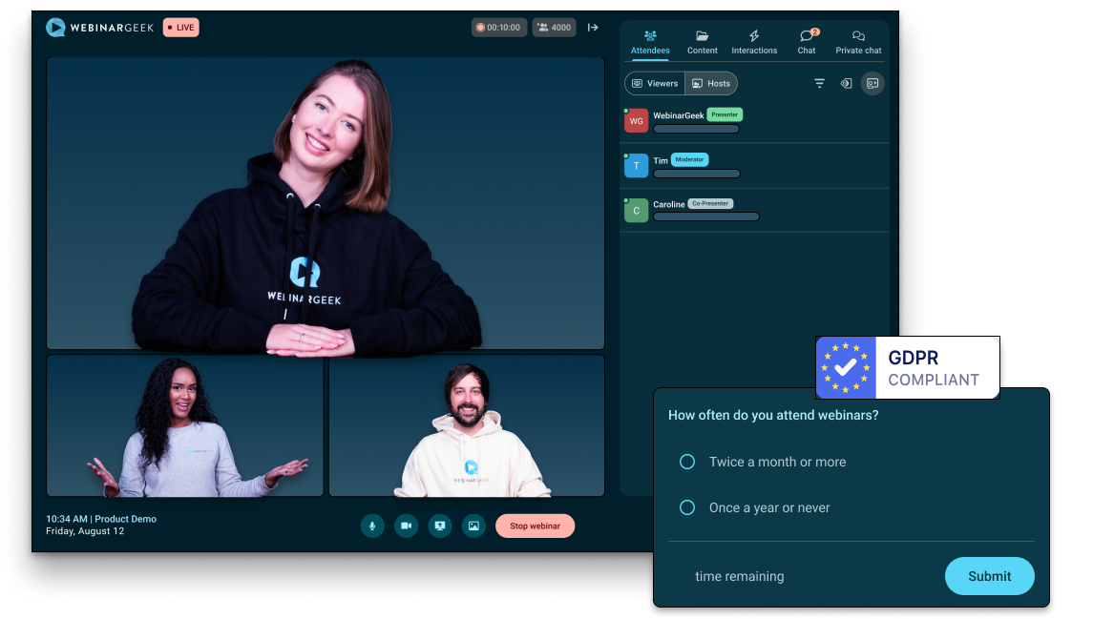Expand the 4000 viewers count
The height and width of the screenshot is (619, 1114).
(x=554, y=28)
